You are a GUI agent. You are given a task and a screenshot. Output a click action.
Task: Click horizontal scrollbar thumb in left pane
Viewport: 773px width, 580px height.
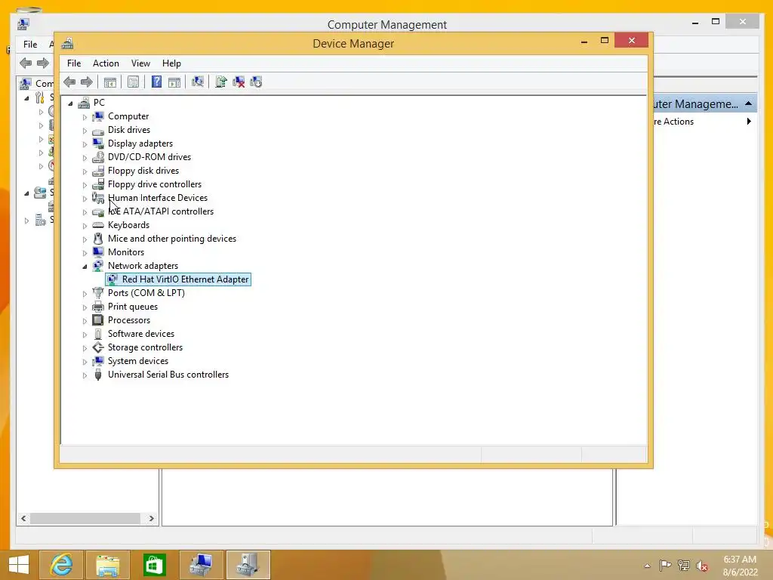[85, 518]
